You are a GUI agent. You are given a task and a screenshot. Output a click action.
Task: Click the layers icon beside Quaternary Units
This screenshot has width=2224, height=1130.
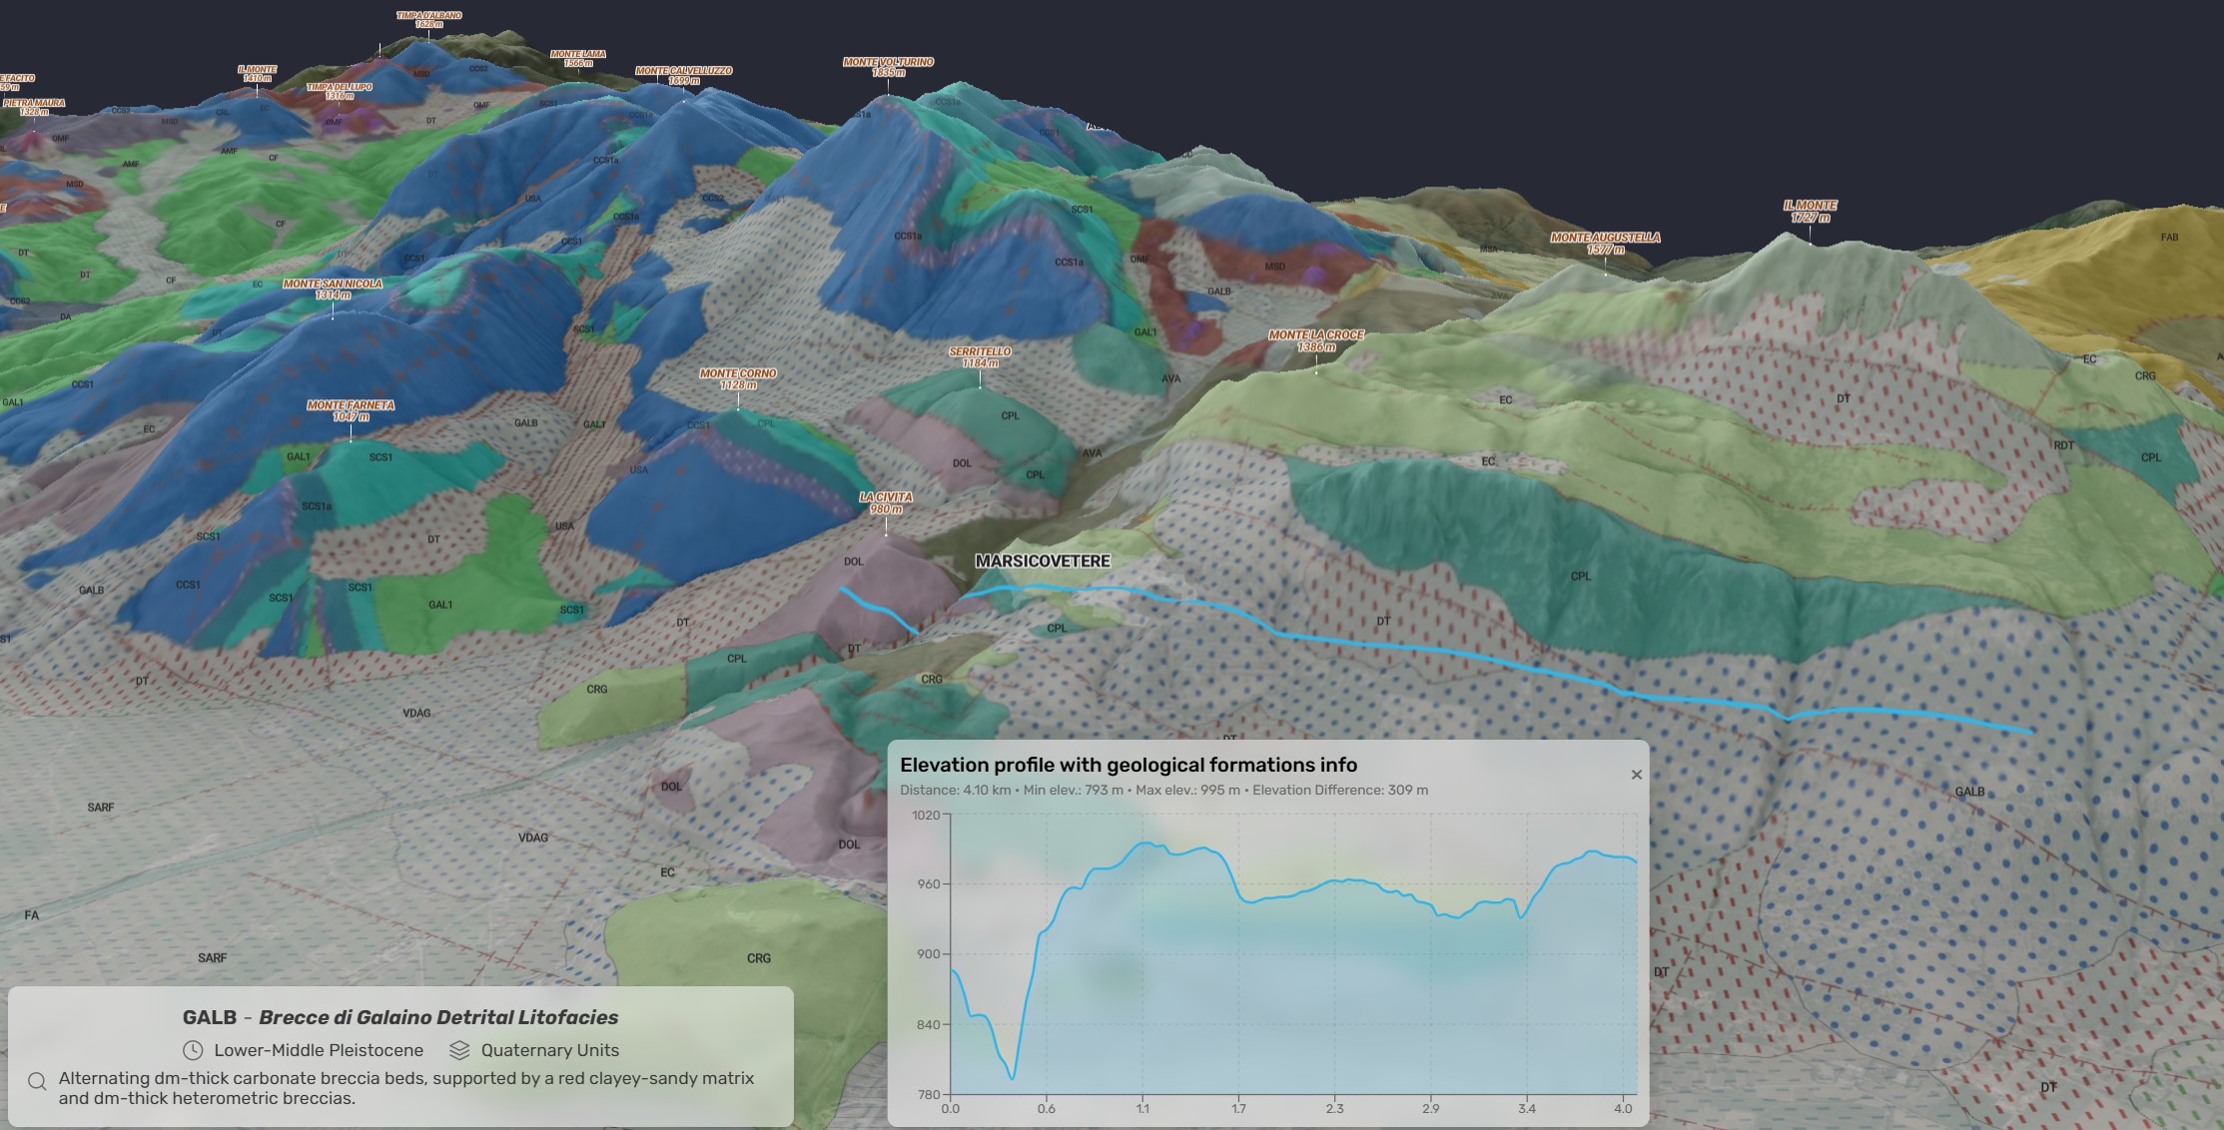(459, 1050)
